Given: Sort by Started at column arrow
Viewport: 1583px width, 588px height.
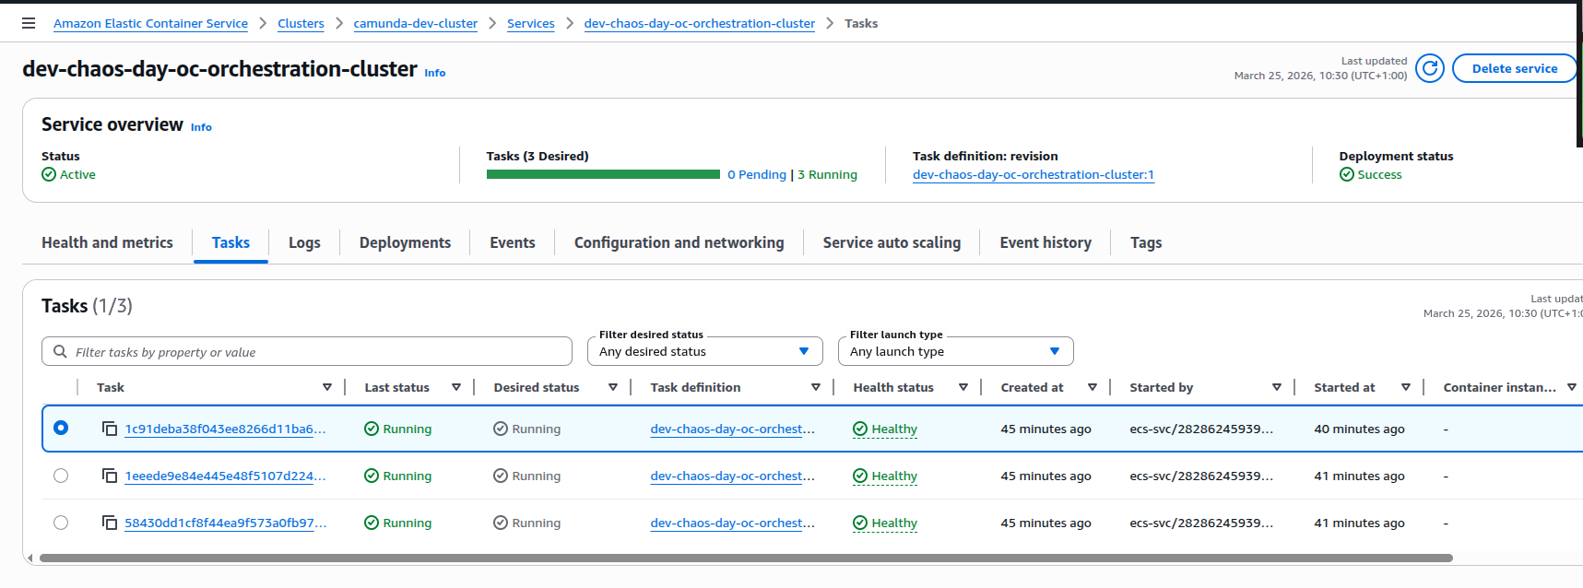Looking at the screenshot, I should pyautogui.click(x=1406, y=387).
